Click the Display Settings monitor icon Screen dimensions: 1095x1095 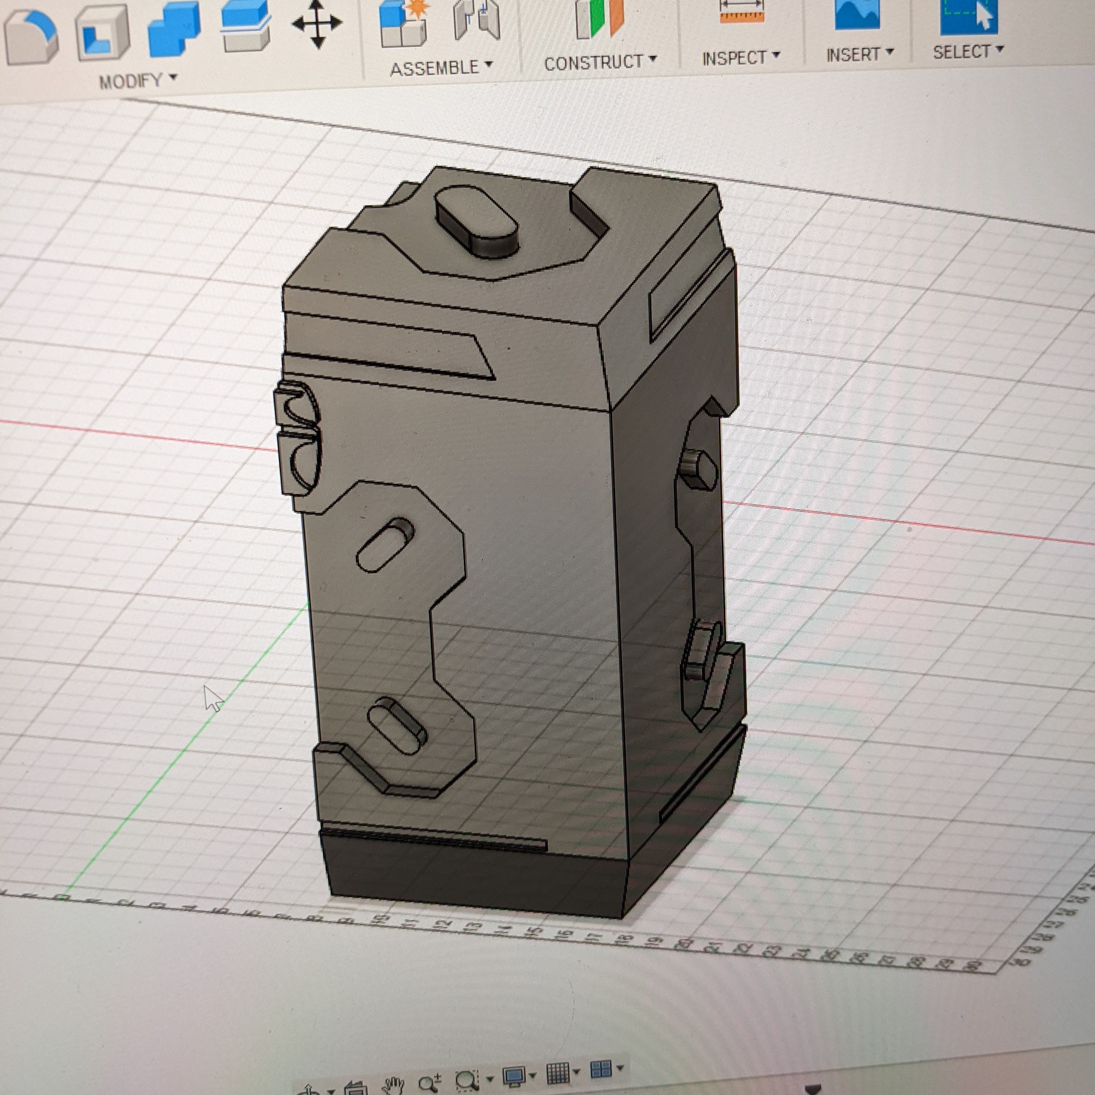tap(515, 1075)
